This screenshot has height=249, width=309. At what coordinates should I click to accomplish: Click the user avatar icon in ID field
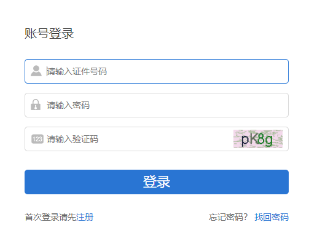[x=36, y=71]
